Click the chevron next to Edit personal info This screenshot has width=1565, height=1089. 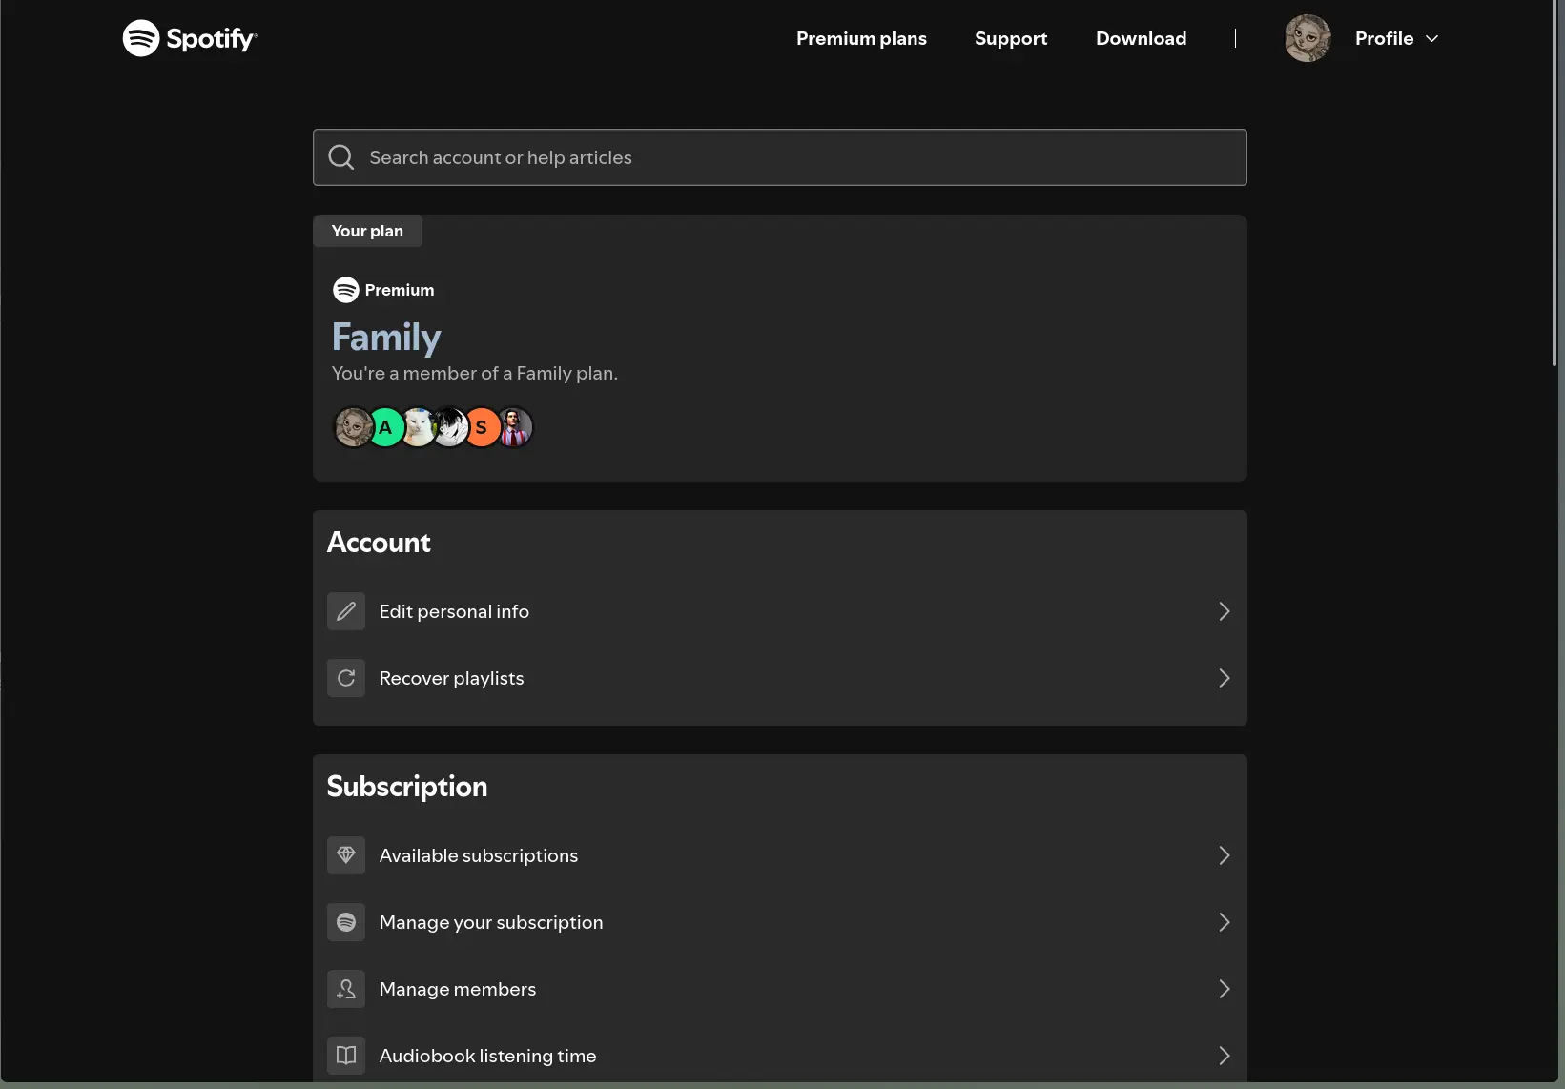click(1225, 611)
